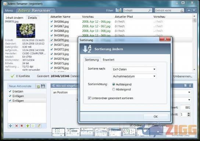Screen dimensions: 200x141
Task: Decrease step value with stepper down arrow
Action: tap(189, 115)
